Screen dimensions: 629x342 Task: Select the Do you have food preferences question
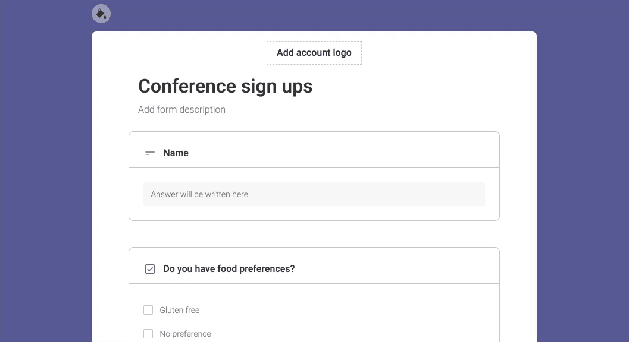(x=229, y=269)
